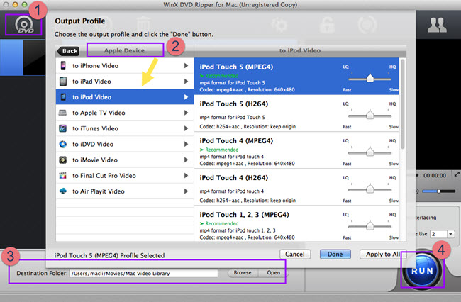
Task: Select the iTunes music note icon
Action: pos(62,128)
